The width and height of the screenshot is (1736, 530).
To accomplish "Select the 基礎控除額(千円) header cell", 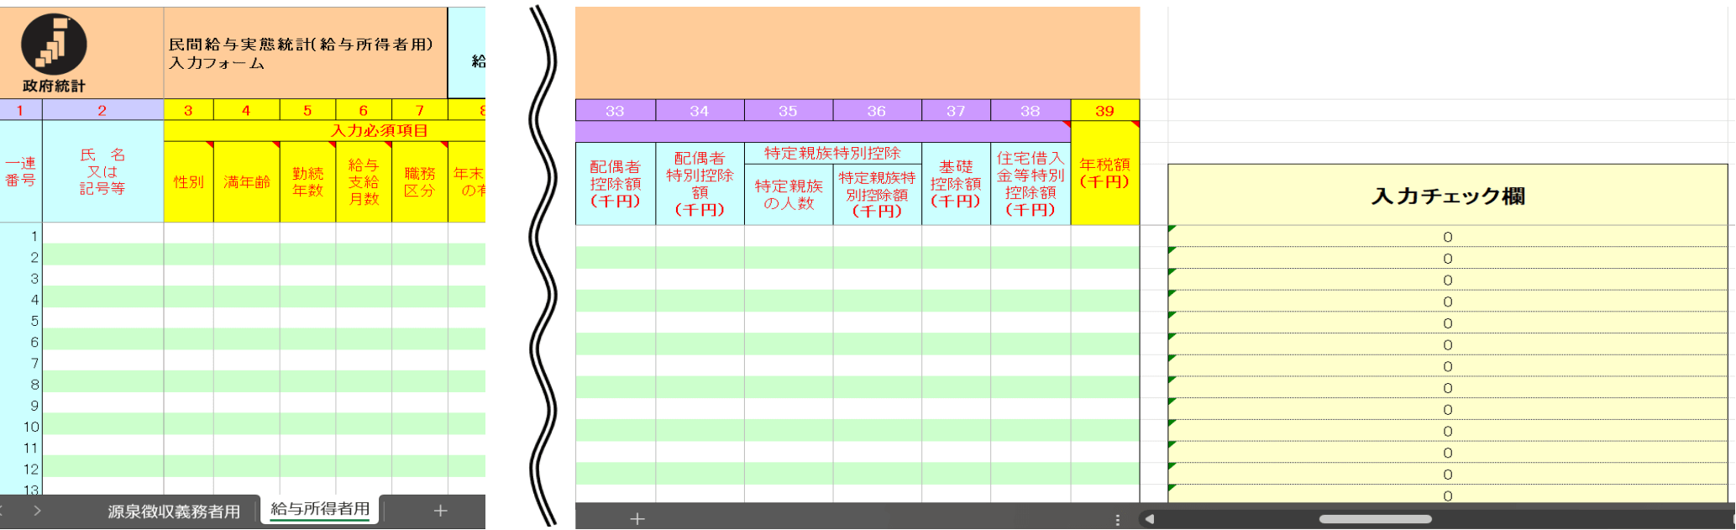I will tap(955, 184).
